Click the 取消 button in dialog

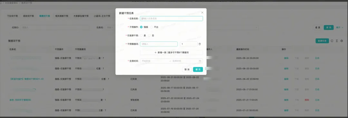(187, 69)
